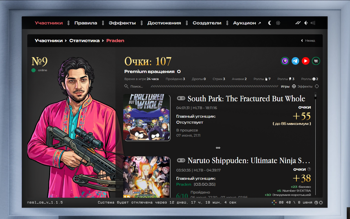350x219 pixels.
Task: Click the gamepad icon beside Naruto Shippuden
Action: click(x=181, y=160)
